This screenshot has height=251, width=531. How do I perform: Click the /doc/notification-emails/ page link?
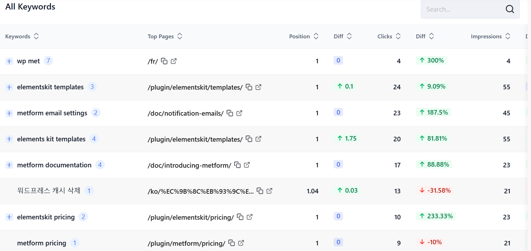pos(186,114)
